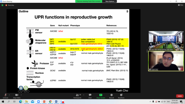
Task: Click the red 'male gametophytic lethal' text
Action: point(92,44)
